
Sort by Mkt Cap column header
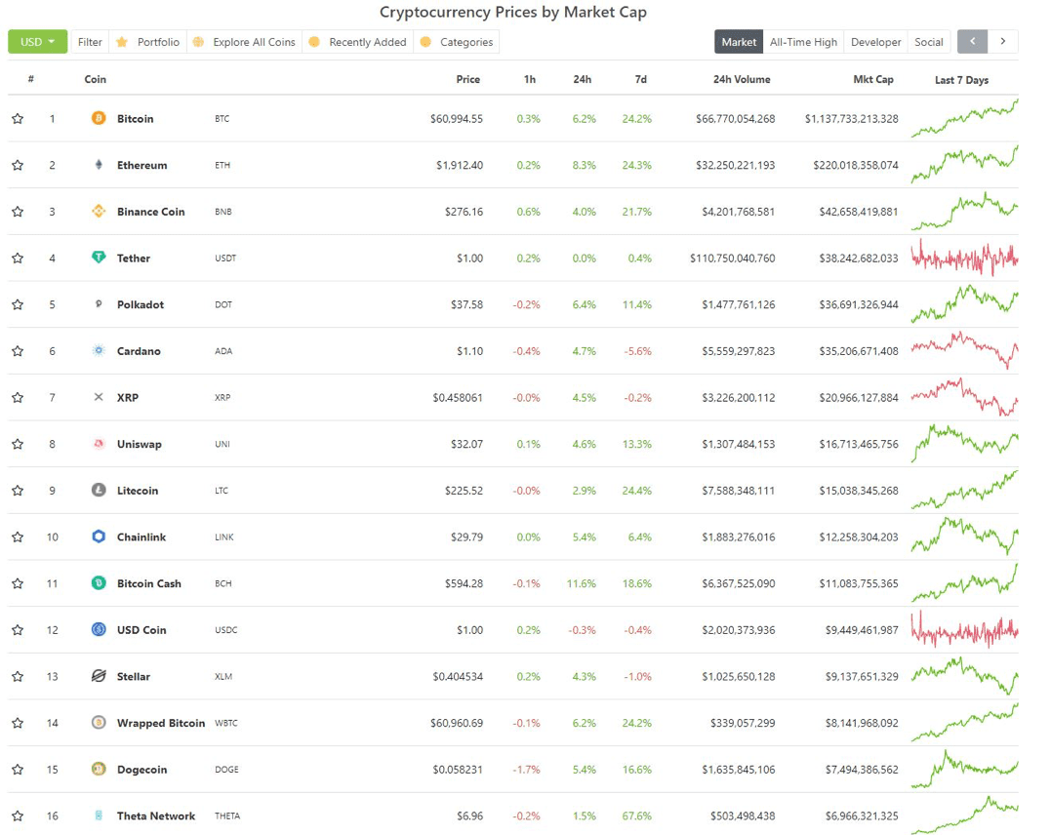pyautogui.click(x=872, y=79)
